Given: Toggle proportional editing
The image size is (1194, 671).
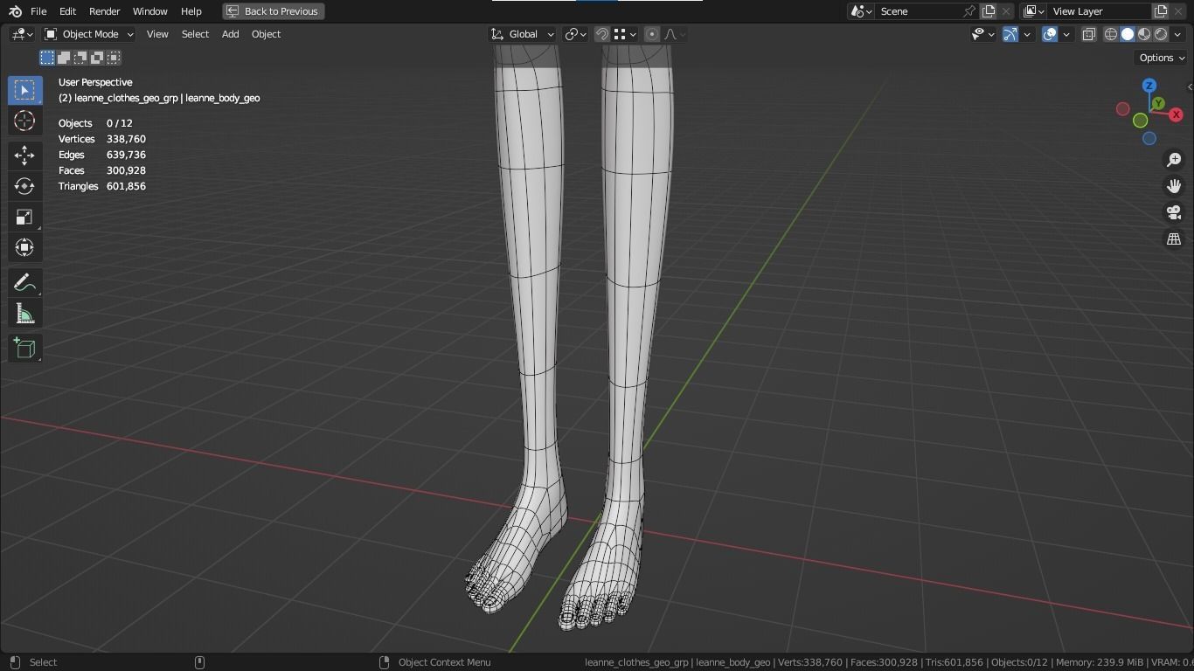Looking at the screenshot, I should 651,34.
